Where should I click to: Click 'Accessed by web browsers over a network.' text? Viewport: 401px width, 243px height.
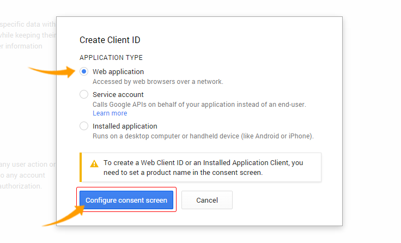tap(158, 82)
